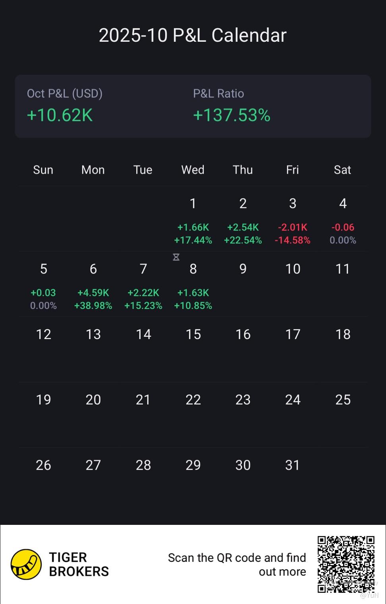Tap the QR code image
The height and width of the screenshot is (604, 386).
(x=346, y=564)
